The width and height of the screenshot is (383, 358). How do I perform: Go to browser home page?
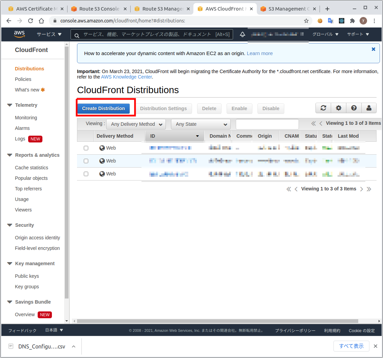pyautogui.click(x=41, y=21)
